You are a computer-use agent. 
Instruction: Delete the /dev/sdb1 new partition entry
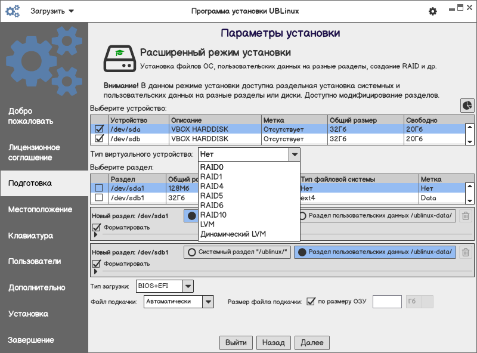click(466, 252)
